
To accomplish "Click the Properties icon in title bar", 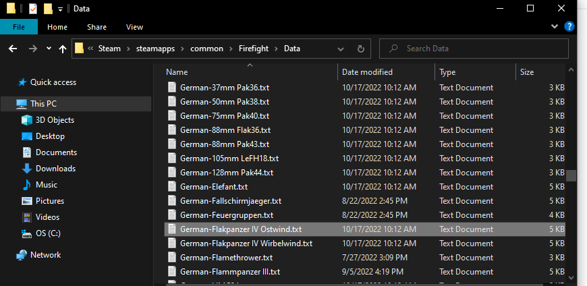I will [x=31, y=9].
